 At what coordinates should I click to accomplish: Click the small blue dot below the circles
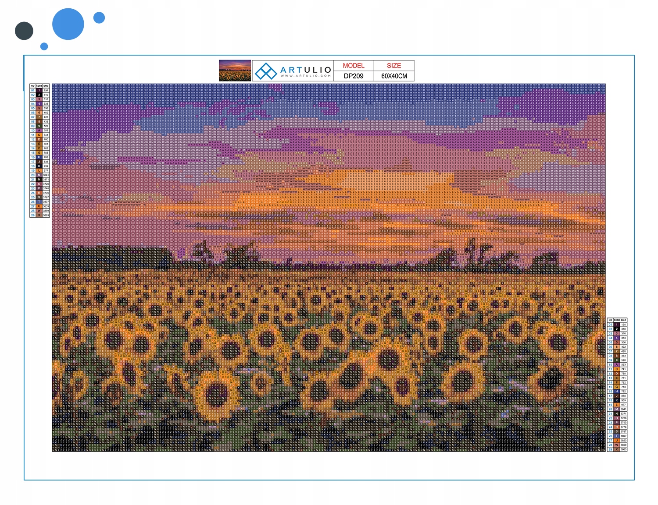pos(44,46)
